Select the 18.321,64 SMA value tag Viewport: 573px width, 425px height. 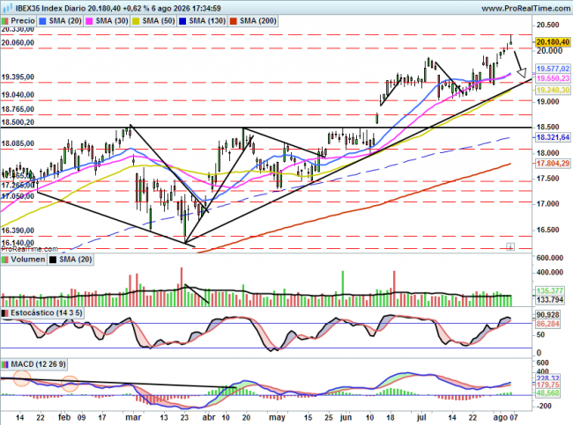coord(553,137)
